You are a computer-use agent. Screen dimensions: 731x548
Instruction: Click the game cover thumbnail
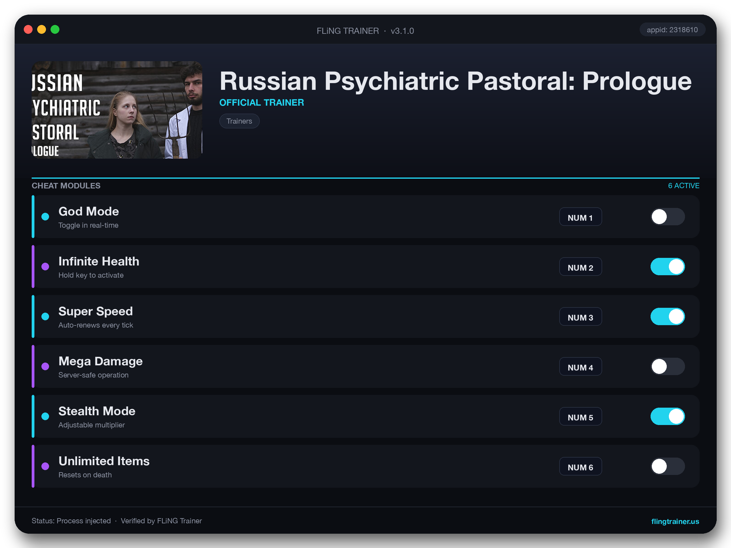pos(117,110)
